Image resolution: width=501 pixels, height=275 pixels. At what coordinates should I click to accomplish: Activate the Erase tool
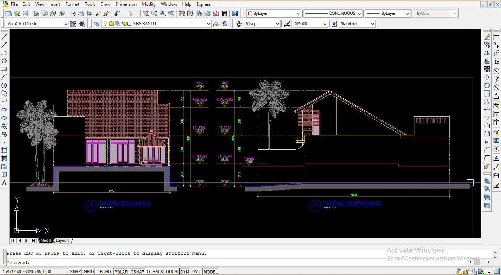[487, 36]
